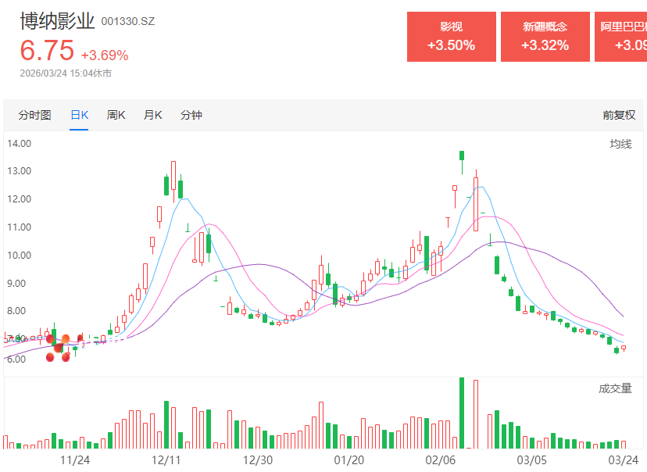Click the +3.69% change percentage
Screen dimensions: 647x472
pos(105,55)
